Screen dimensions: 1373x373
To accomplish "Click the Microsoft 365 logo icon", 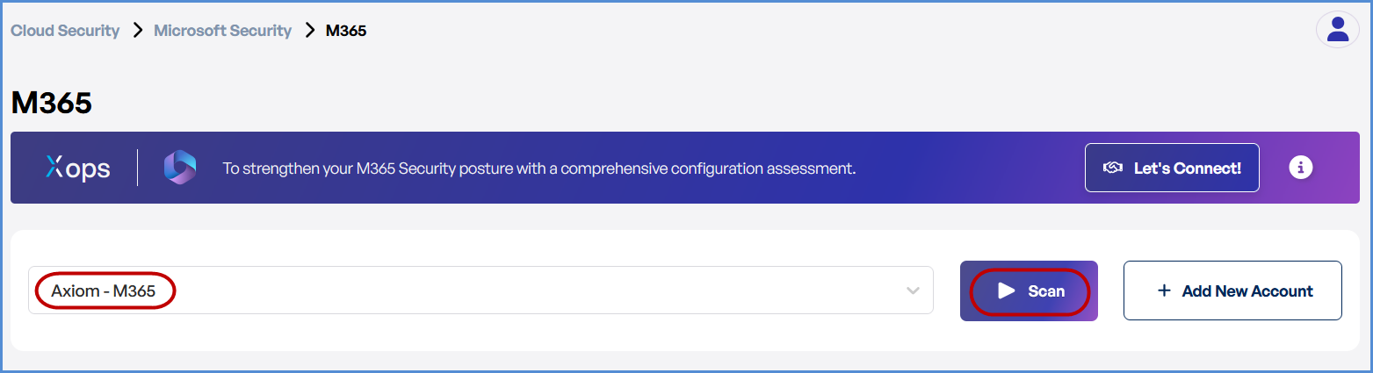I will (x=180, y=168).
